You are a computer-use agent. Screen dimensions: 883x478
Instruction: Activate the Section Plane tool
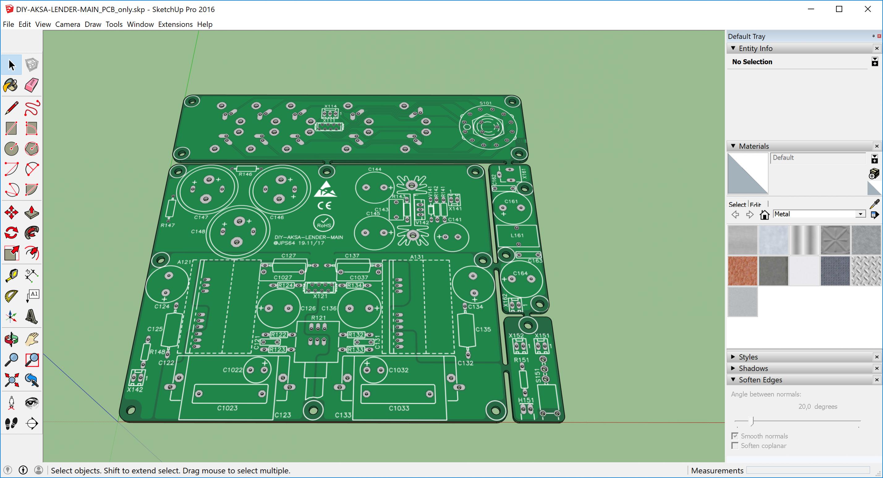pos(32,424)
